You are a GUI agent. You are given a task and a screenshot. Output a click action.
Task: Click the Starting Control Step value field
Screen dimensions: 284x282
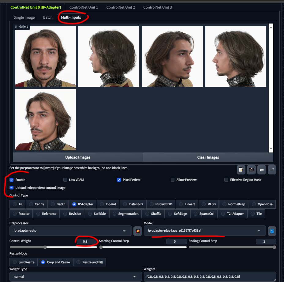pyautogui.click(x=176, y=241)
